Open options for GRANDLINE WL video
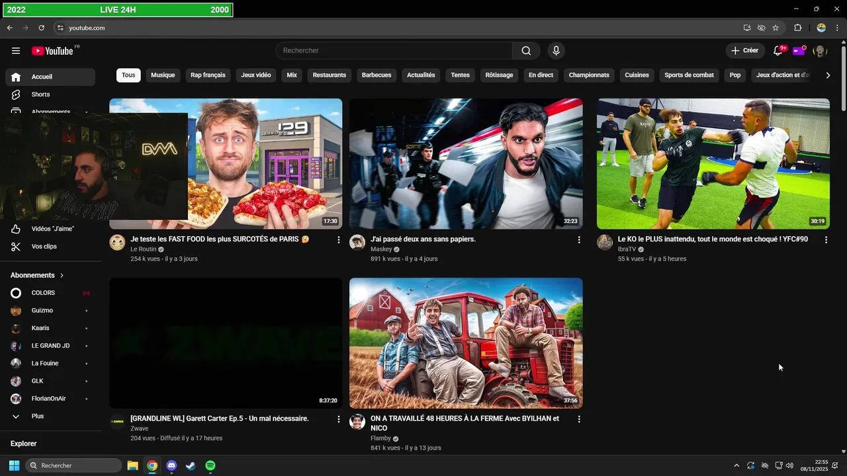The image size is (847, 476). point(338,419)
